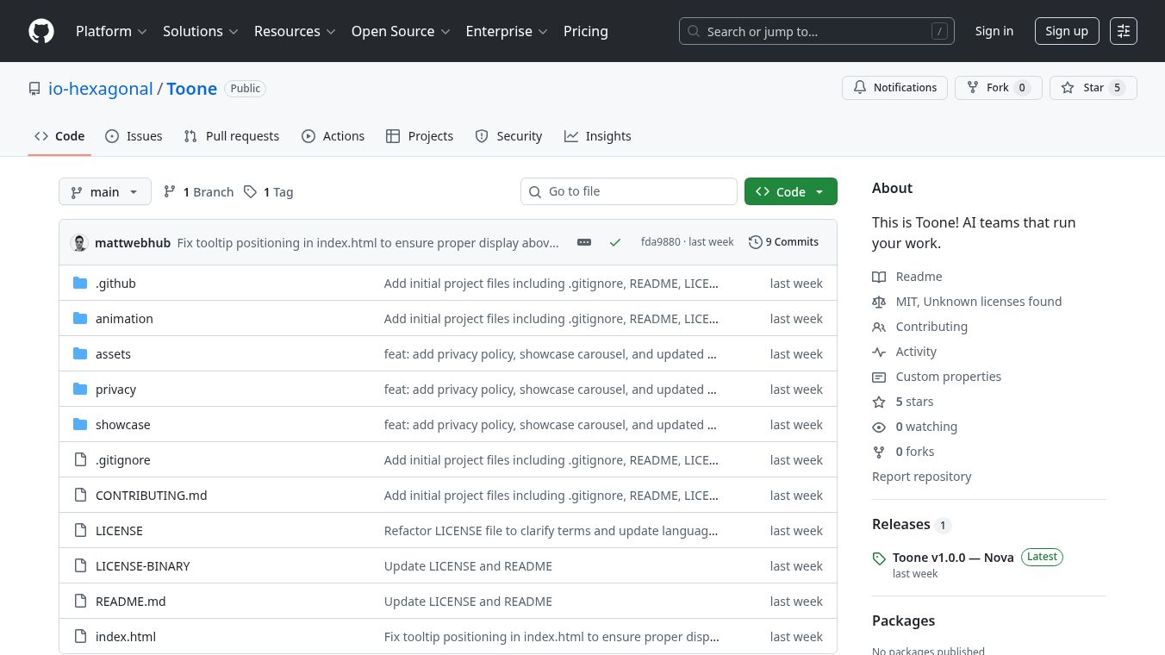Open the 9 Commits history
This screenshot has height=655, width=1165.
(783, 242)
